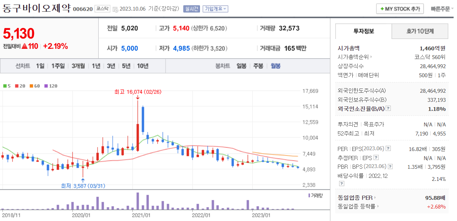The width and height of the screenshot is (457, 221).
Task: Select the 3개월 line chart period
Action: pos(78,66)
